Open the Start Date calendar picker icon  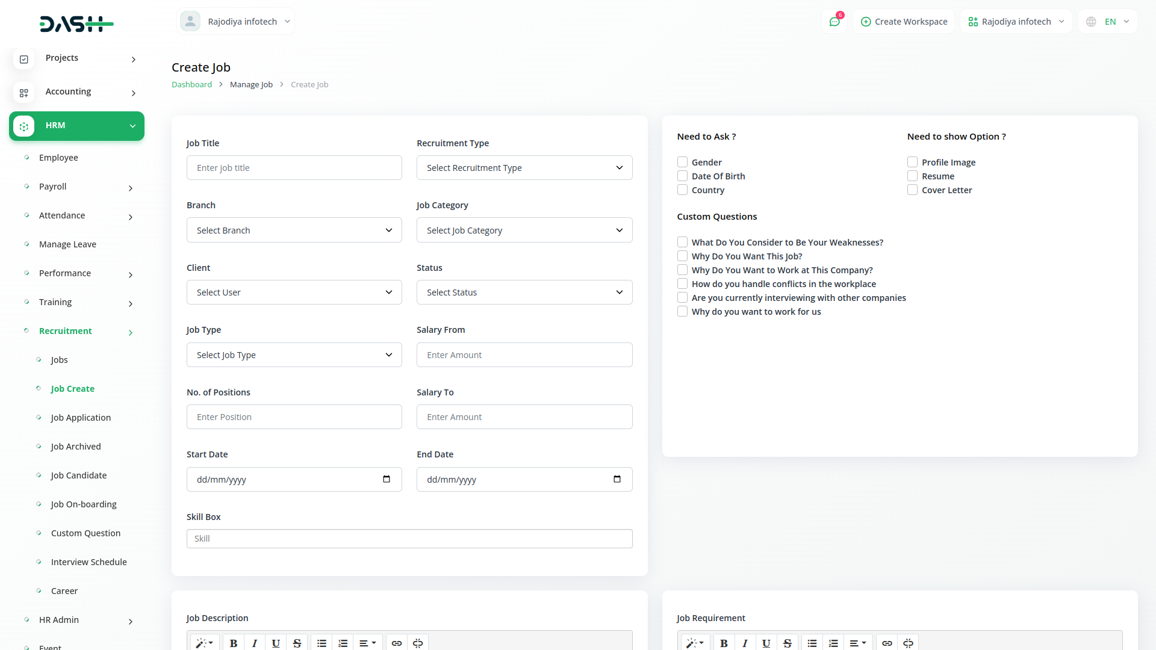point(387,479)
